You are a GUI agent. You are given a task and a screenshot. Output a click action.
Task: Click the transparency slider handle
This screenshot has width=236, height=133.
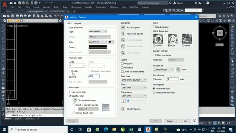128,101
